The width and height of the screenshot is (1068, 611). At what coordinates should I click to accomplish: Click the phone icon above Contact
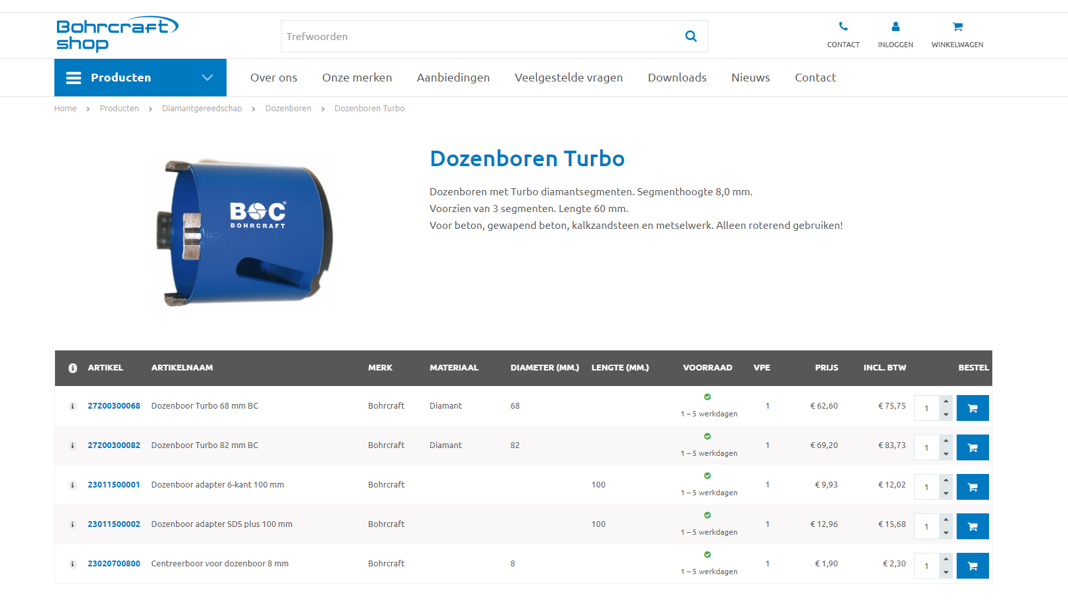coord(843,27)
